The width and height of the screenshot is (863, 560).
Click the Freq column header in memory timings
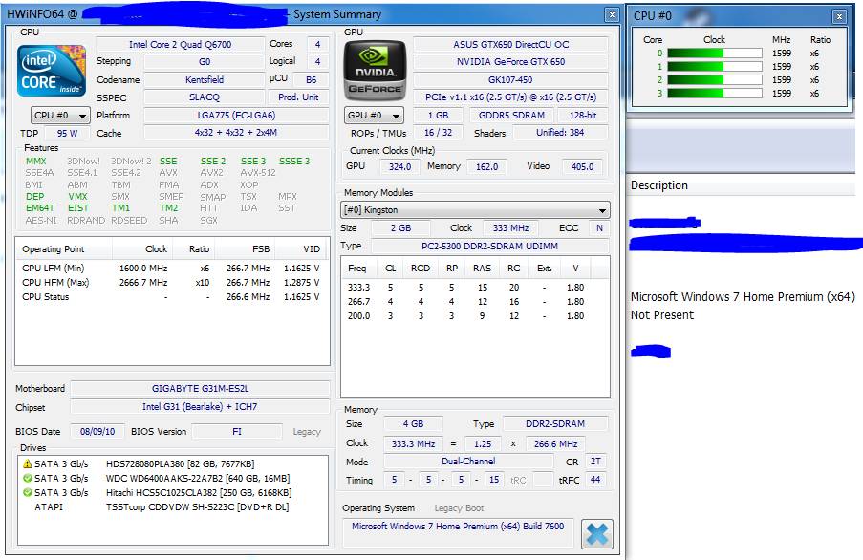coord(358,268)
